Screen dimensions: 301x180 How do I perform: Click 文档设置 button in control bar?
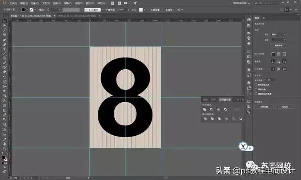click(155, 10)
